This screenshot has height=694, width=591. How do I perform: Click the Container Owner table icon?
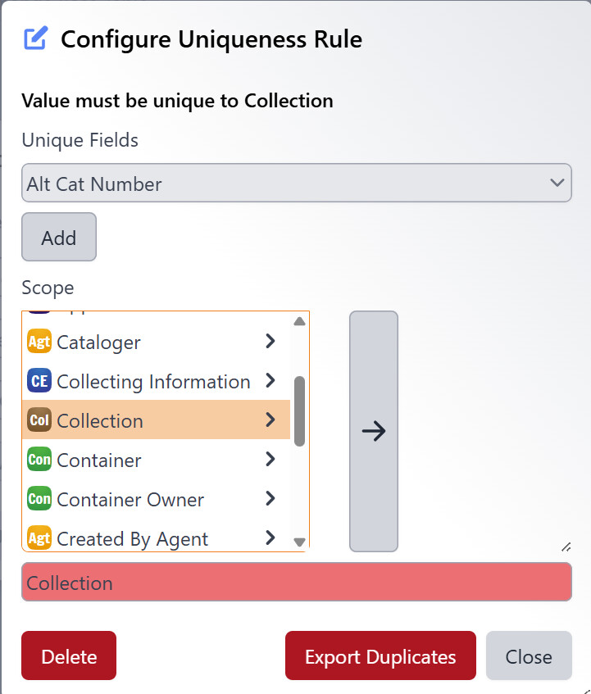tap(39, 499)
